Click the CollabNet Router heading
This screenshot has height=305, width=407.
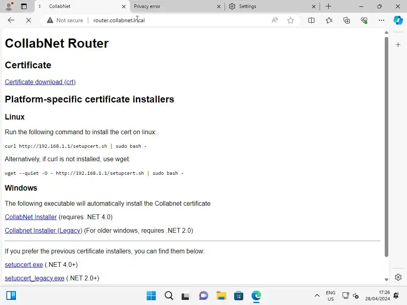coord(57,43)
